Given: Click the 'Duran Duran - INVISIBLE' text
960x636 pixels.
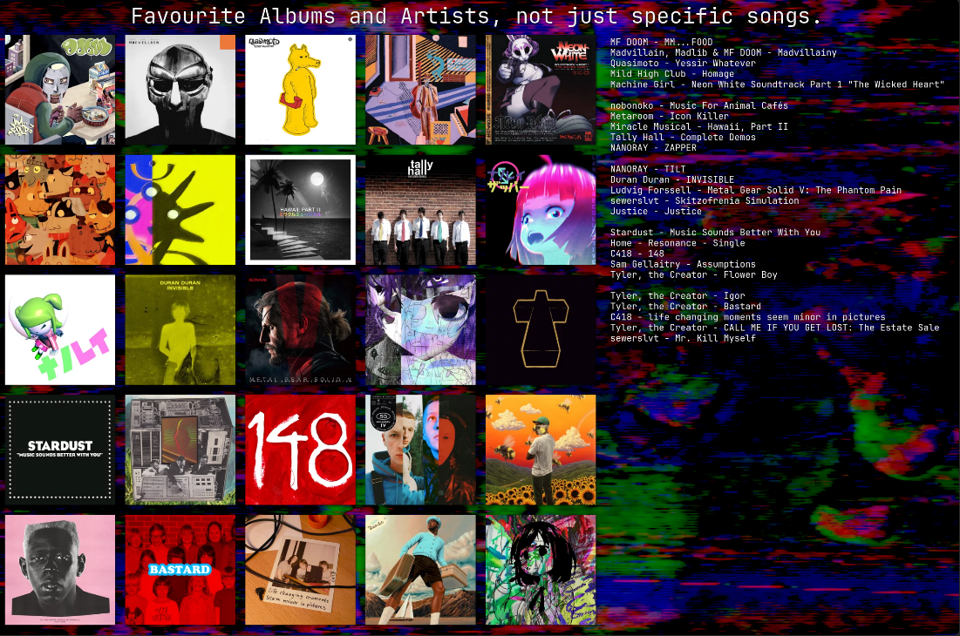Looking at the screenshot, I should pyautogui.click(x=671, y=179).
